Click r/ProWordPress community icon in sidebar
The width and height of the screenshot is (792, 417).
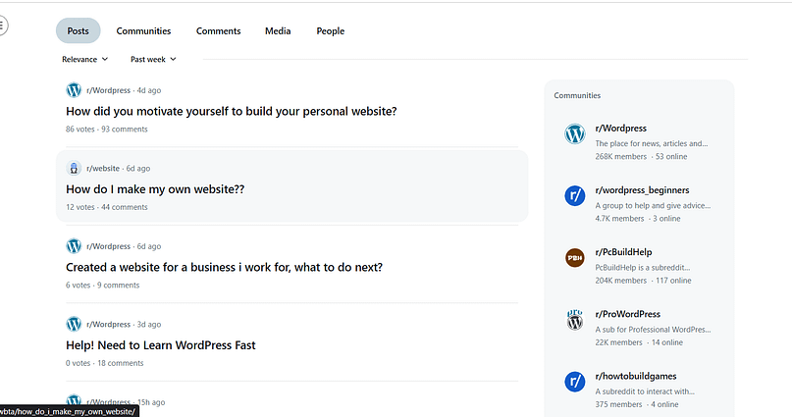coord(575,320)
